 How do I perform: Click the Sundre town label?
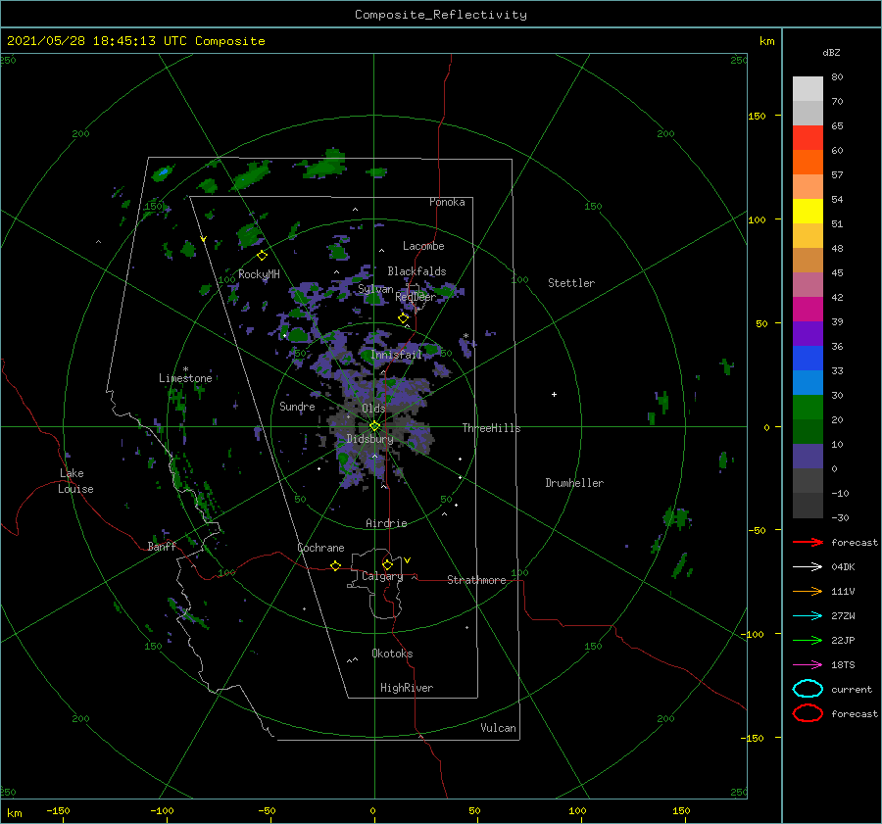[x=297, y=406]
